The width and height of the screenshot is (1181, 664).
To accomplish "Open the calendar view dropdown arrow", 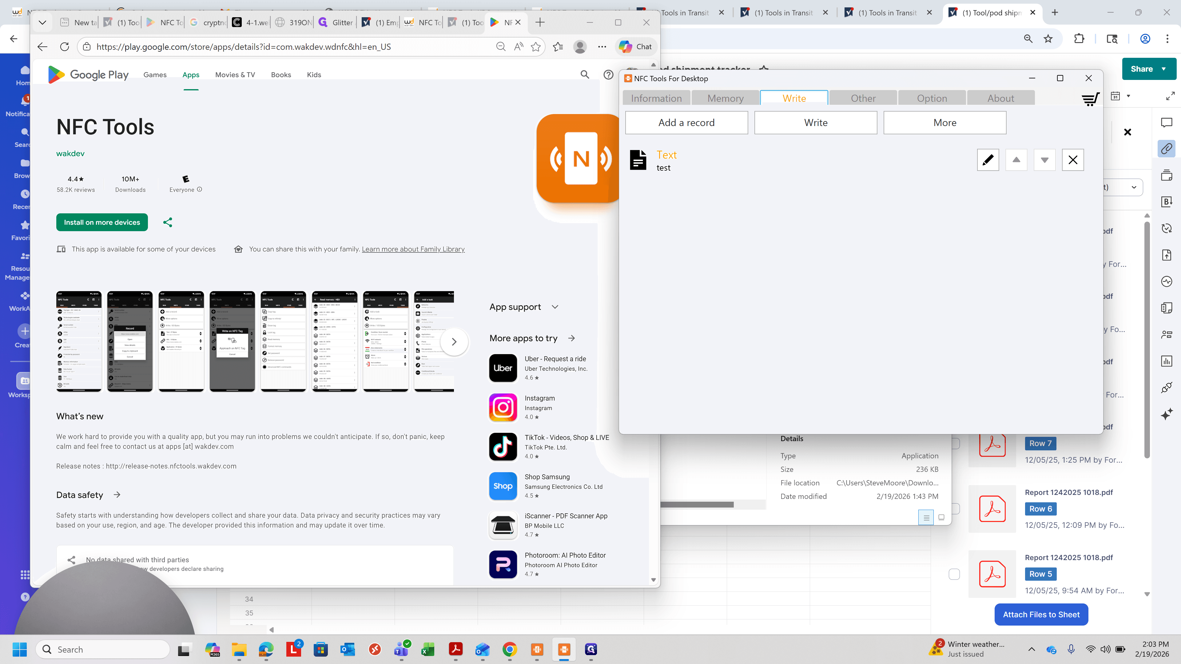I will pos(1128,96).
